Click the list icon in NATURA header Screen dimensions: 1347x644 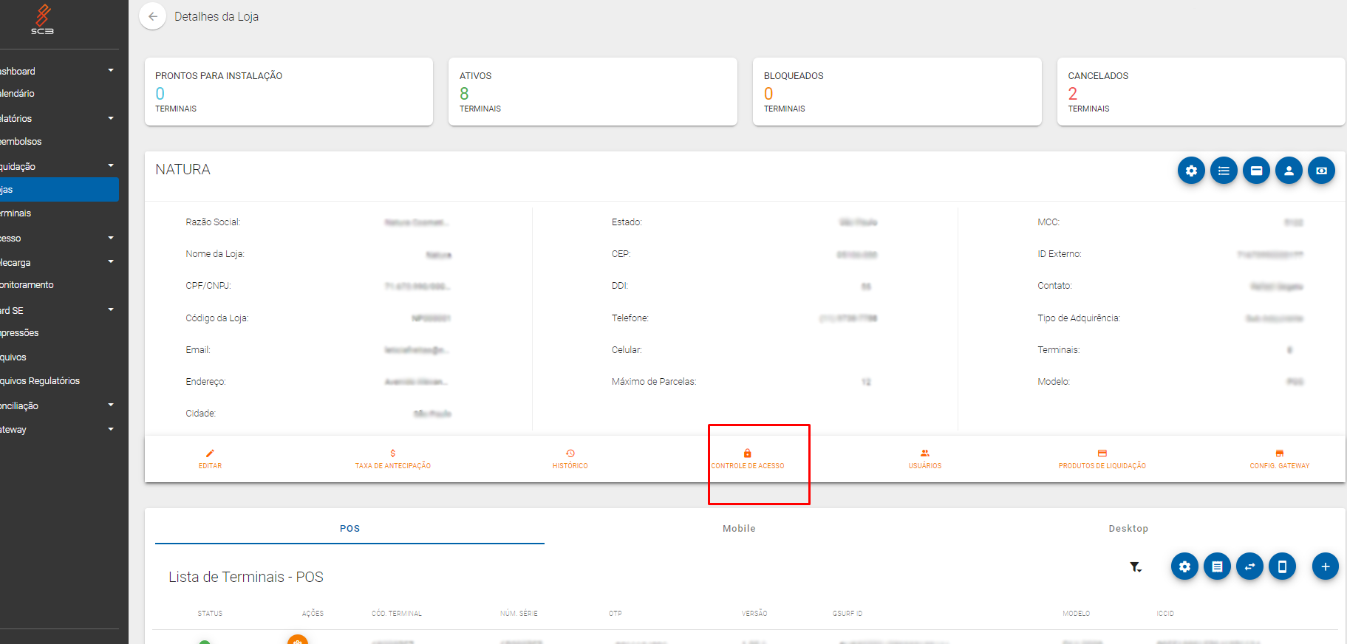point(1224,171)
